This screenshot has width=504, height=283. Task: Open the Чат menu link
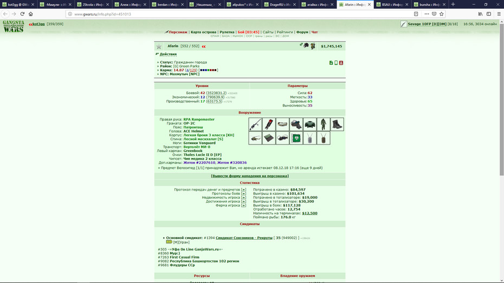point(314,32)
